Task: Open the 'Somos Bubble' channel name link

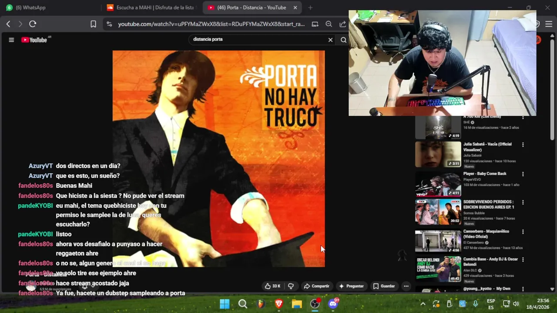Action: coord(474,213)
